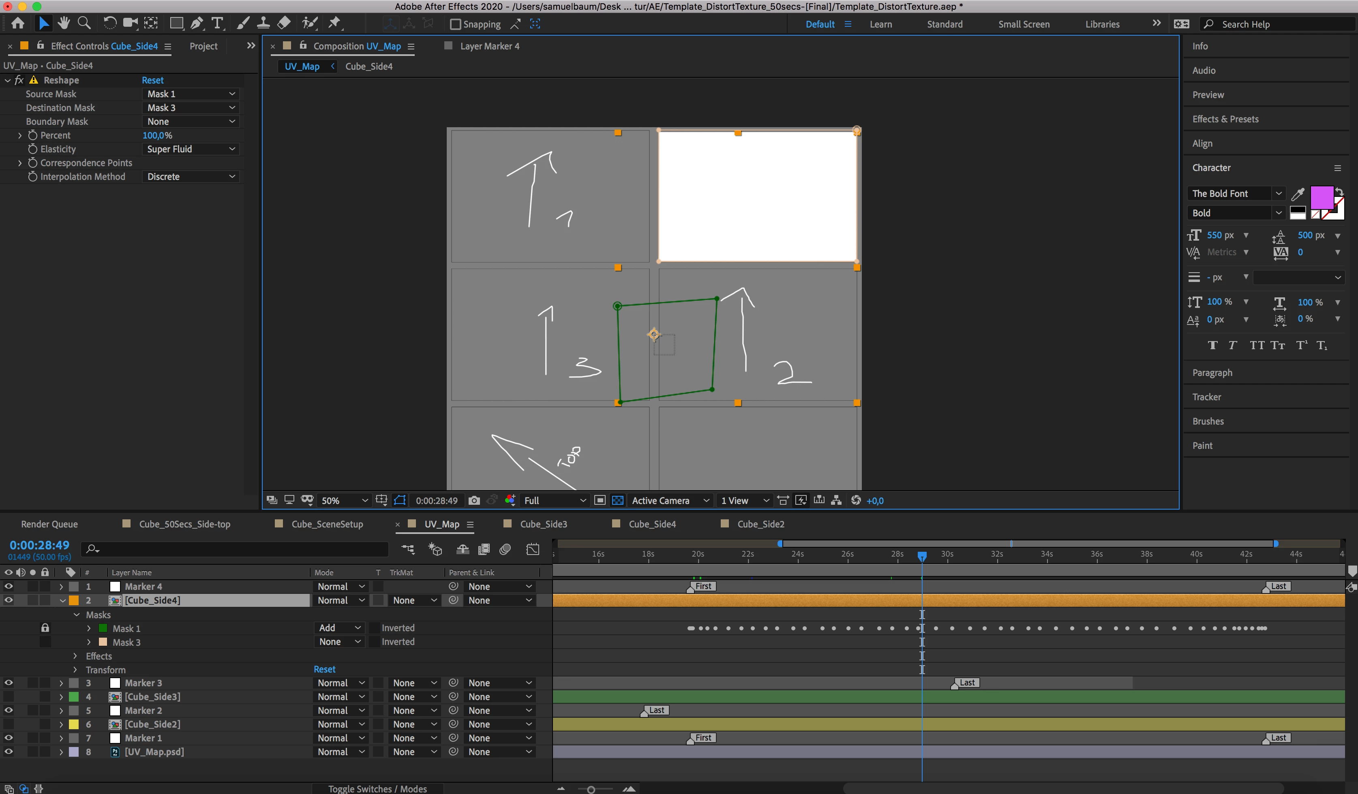Toggle the transparency grid icon
The height and width of the screenshot is (794, 1358).
click(617, 500)
